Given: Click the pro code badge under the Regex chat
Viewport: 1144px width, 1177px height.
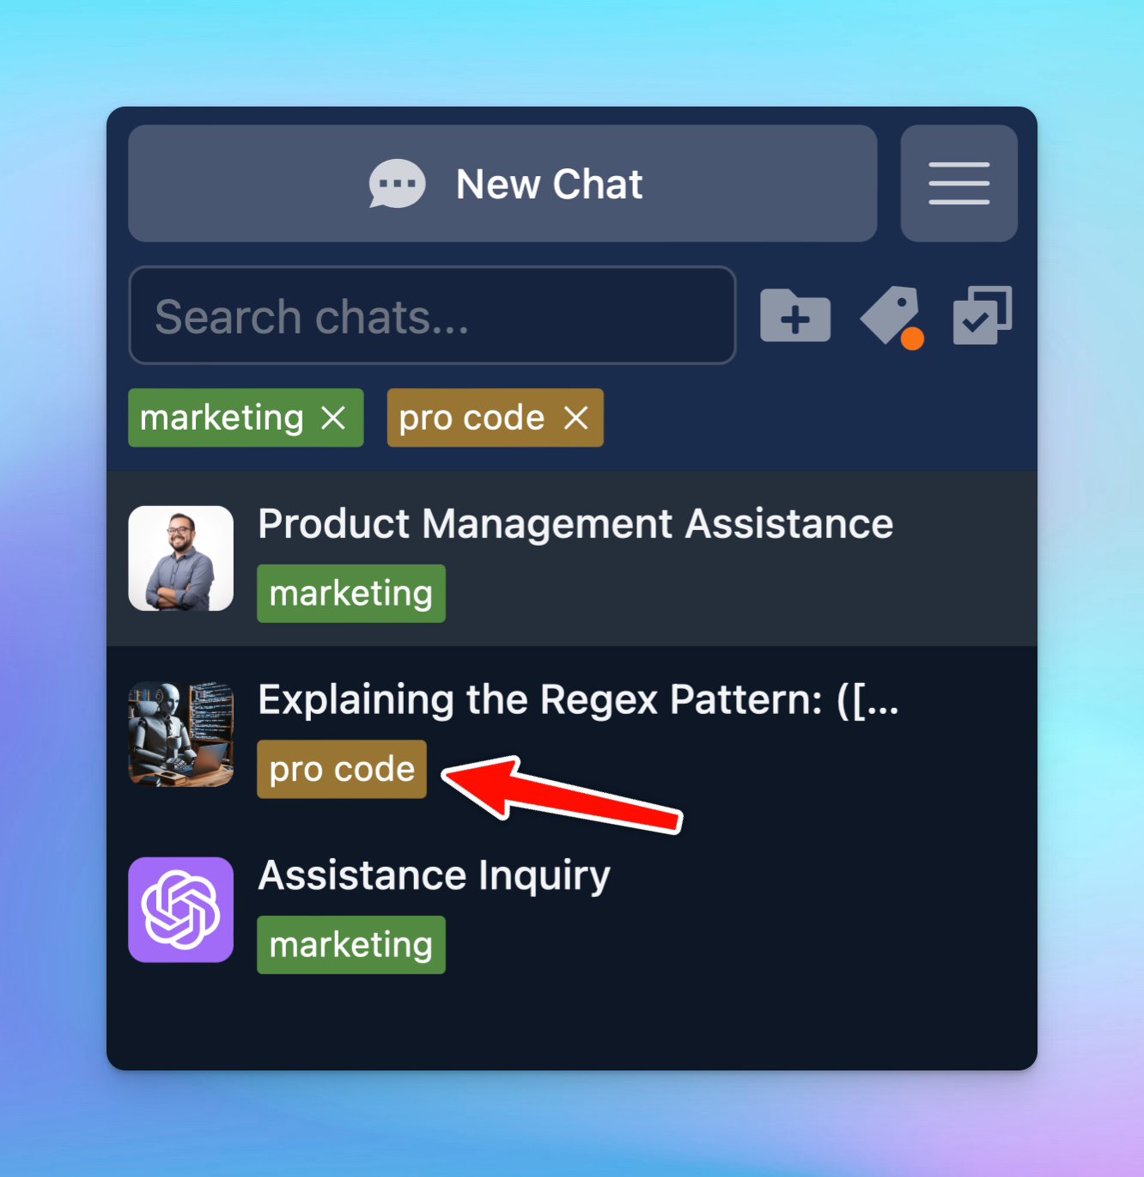Looking at the screenshot, I should tap(341, 769).
